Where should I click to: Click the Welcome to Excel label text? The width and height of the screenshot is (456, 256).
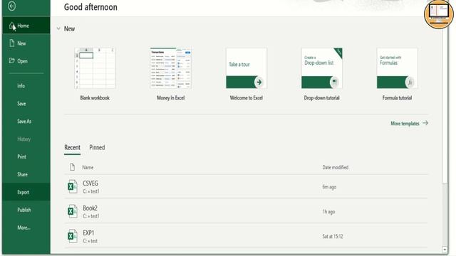247,98
